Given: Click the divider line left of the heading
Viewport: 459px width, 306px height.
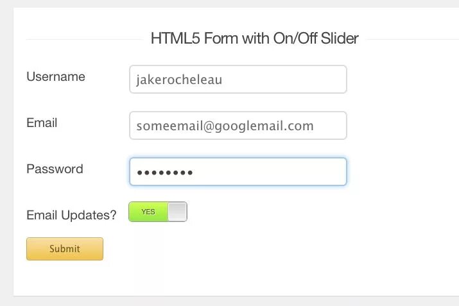Looking at the screenshot, I should 84,39.
